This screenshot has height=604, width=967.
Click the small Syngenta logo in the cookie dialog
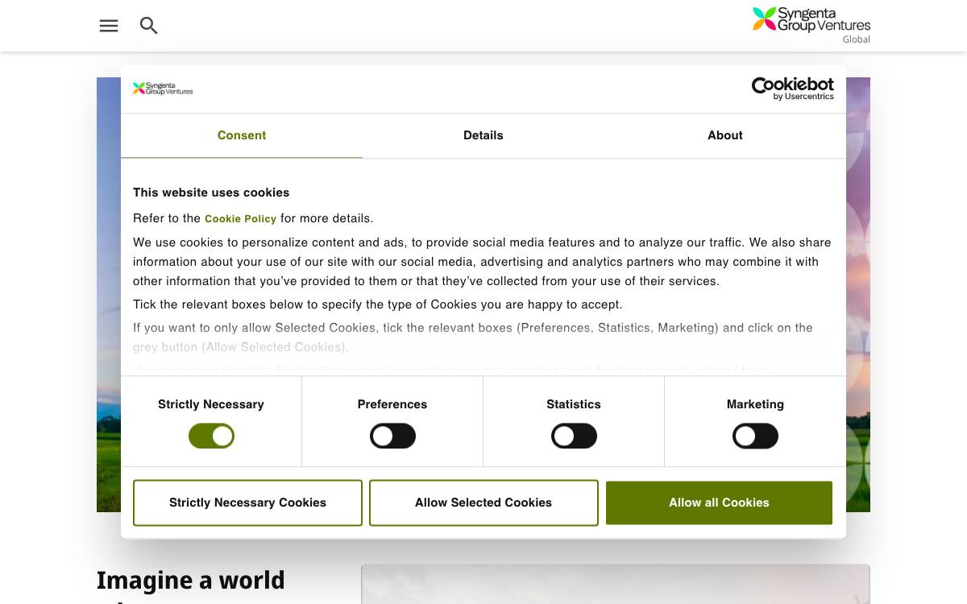coord(163,89)
